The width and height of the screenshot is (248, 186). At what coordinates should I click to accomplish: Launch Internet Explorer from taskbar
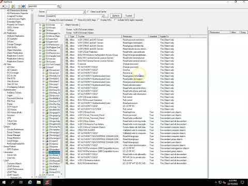pyautogui.click(x=30, y=182)
